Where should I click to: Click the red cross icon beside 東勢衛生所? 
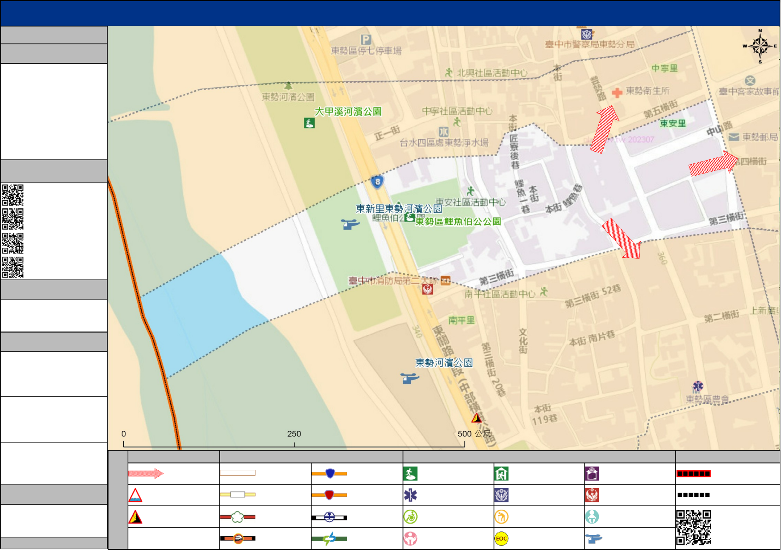pos(618,93)
